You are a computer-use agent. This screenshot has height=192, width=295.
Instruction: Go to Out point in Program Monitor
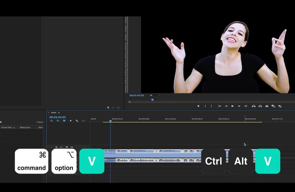pos(246,106)
